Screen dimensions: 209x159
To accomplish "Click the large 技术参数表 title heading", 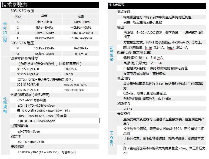I will coord(14,5).
